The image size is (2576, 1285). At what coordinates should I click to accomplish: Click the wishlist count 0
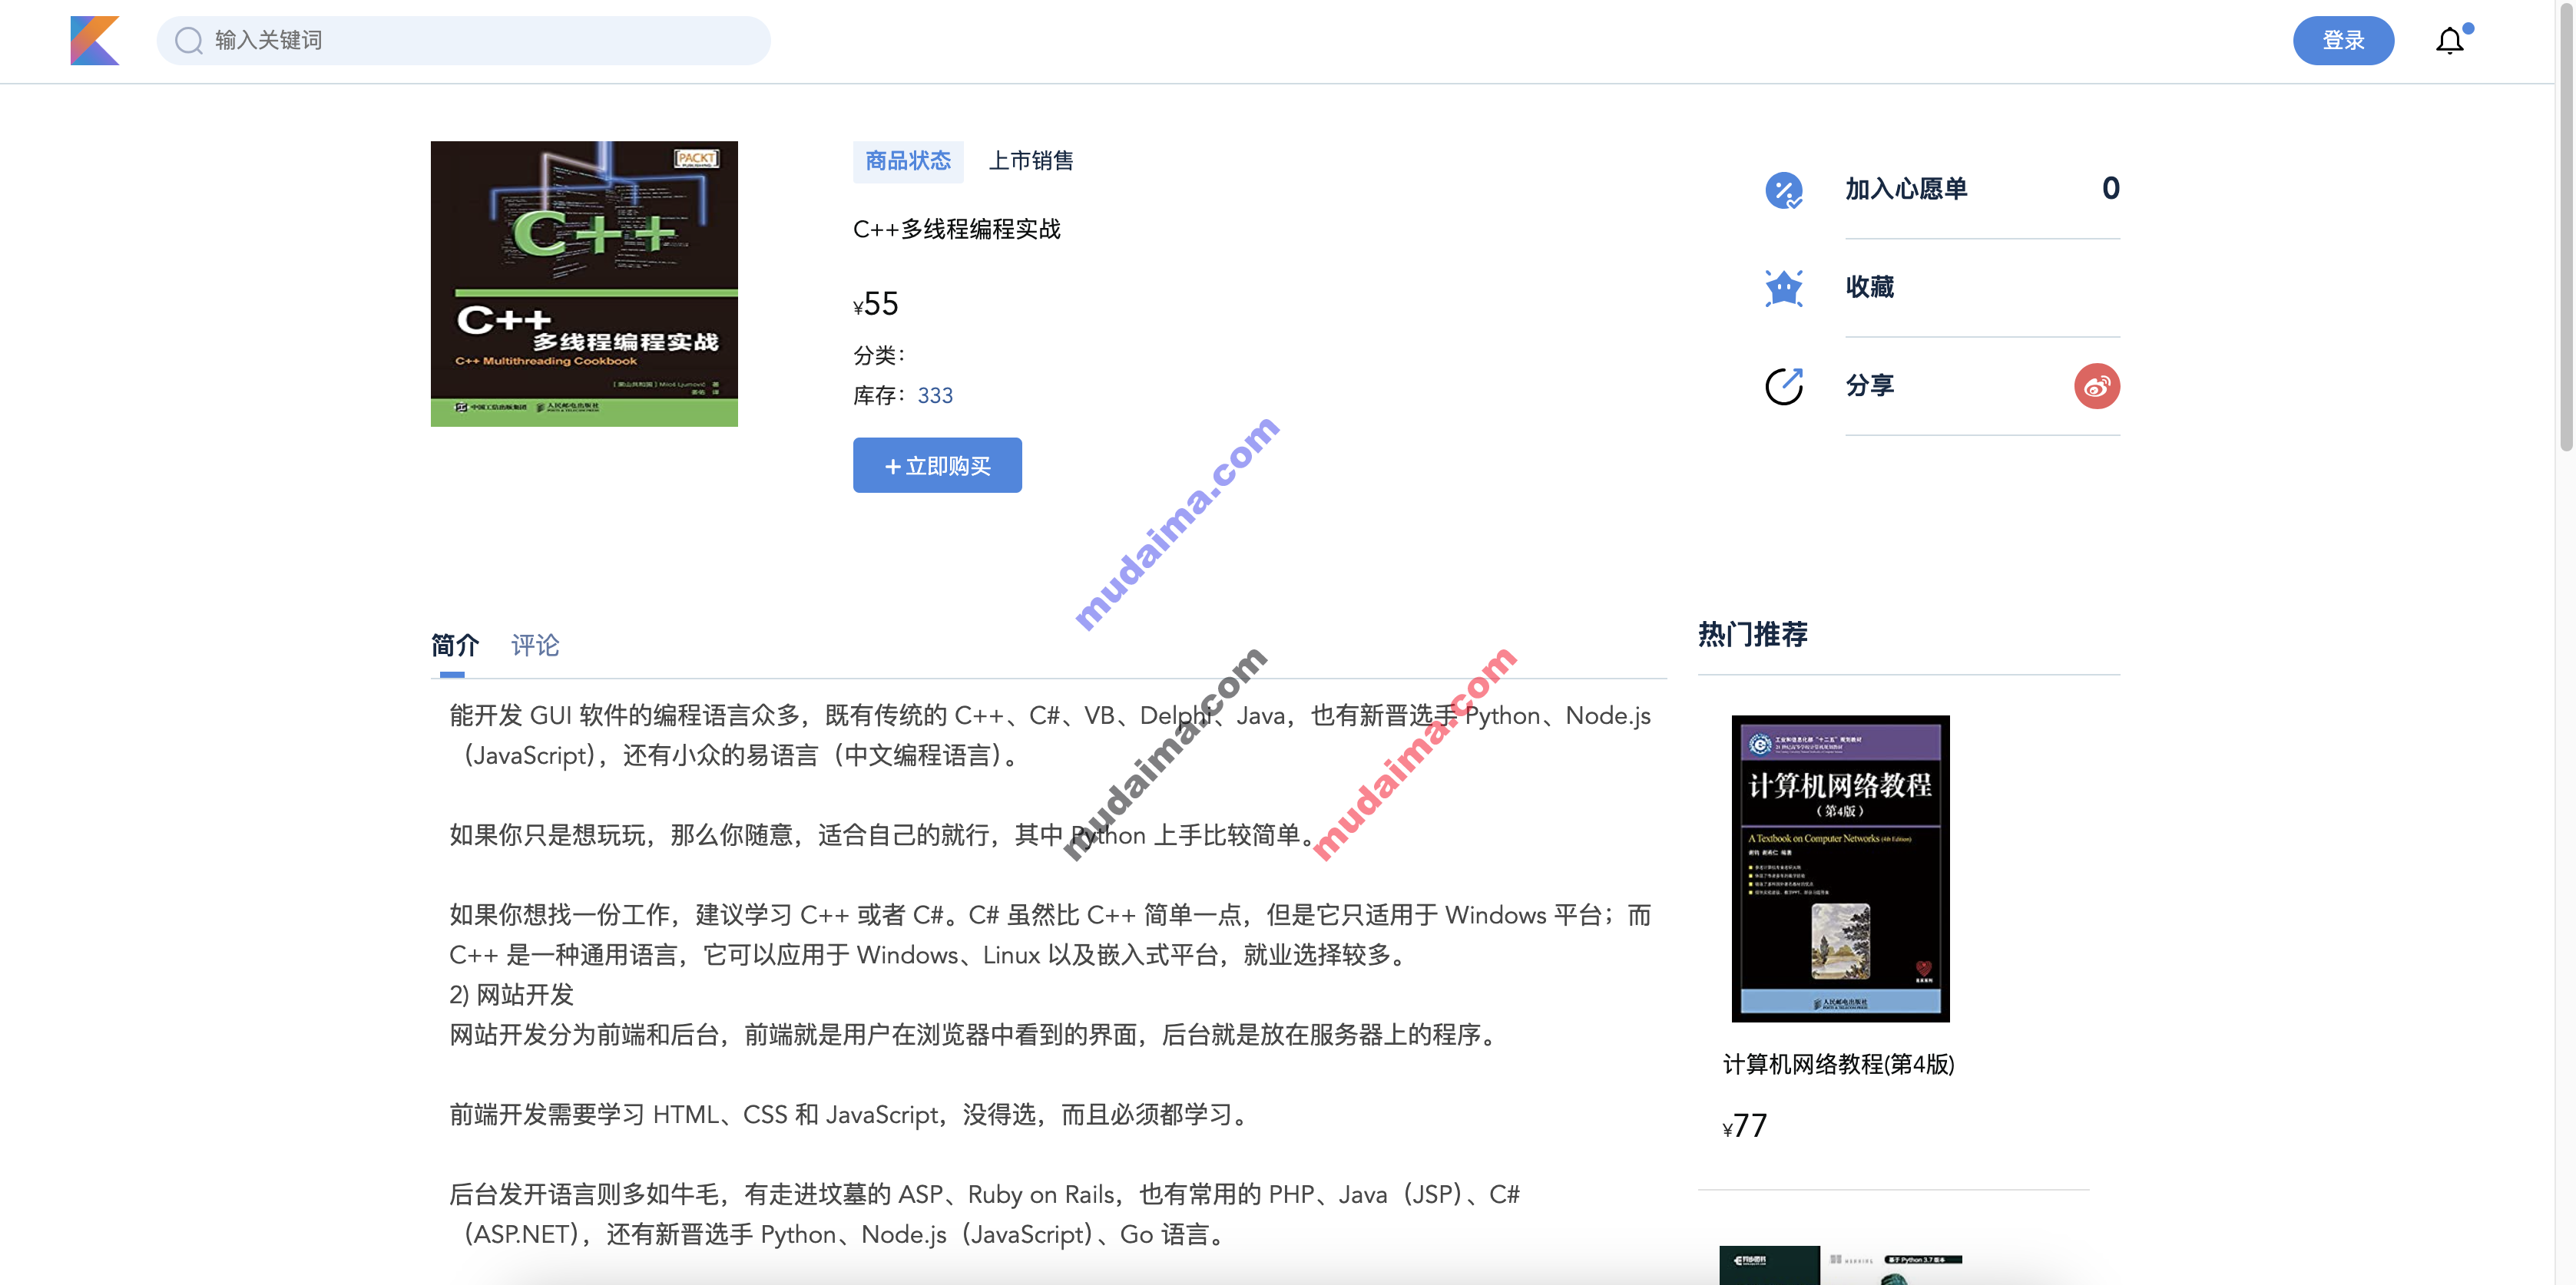2110,189
